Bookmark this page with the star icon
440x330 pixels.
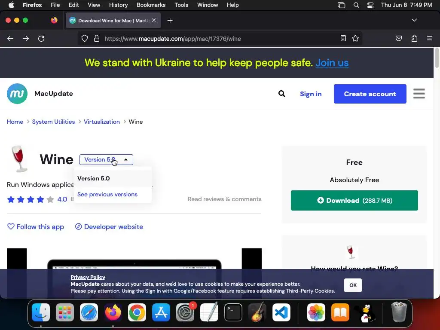point(355,38)
